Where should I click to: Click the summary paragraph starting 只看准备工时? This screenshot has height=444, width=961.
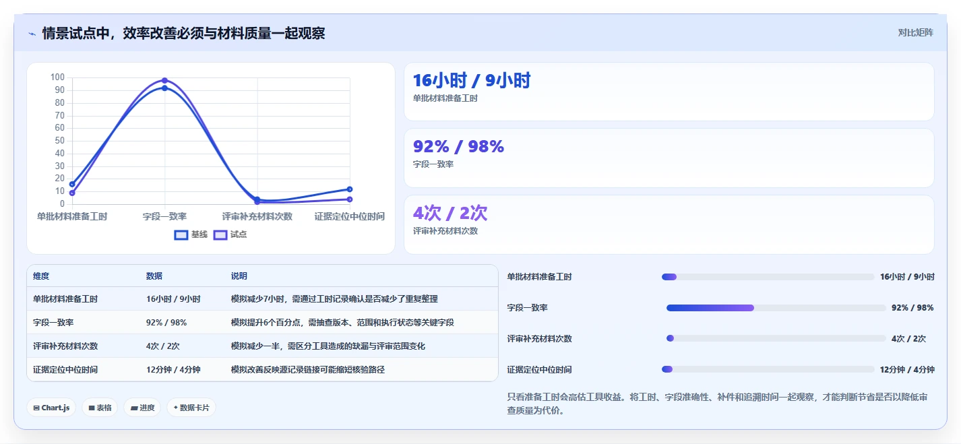(x=717, y=404)
